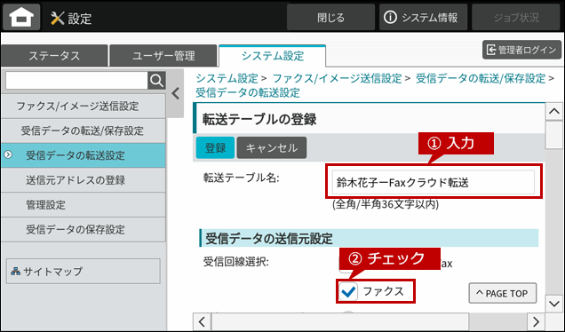Select the システム設定 tab

(x=273, y=55)
